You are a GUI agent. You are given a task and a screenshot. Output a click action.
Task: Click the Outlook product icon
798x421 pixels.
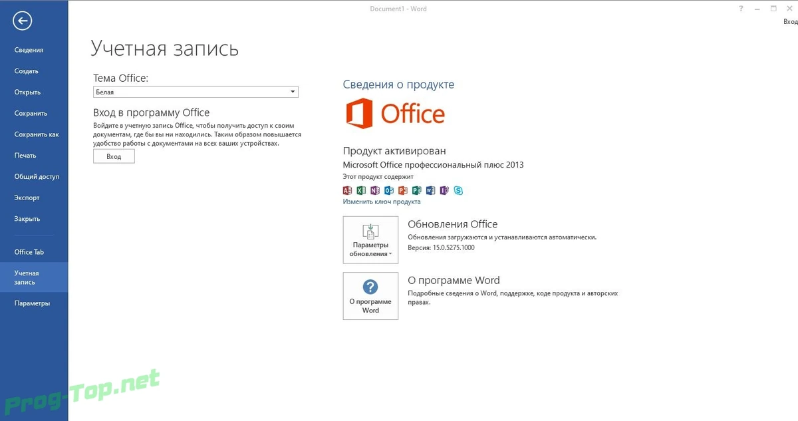click(x=389, y=190)
